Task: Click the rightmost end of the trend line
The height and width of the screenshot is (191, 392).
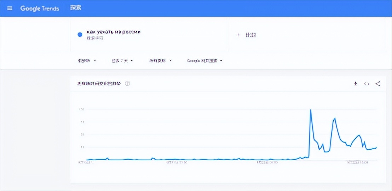Action: (376, 147)
